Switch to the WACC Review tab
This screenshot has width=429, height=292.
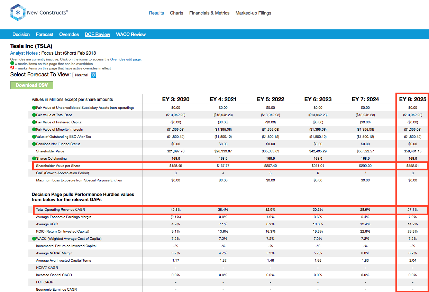[x=131, y=35]
